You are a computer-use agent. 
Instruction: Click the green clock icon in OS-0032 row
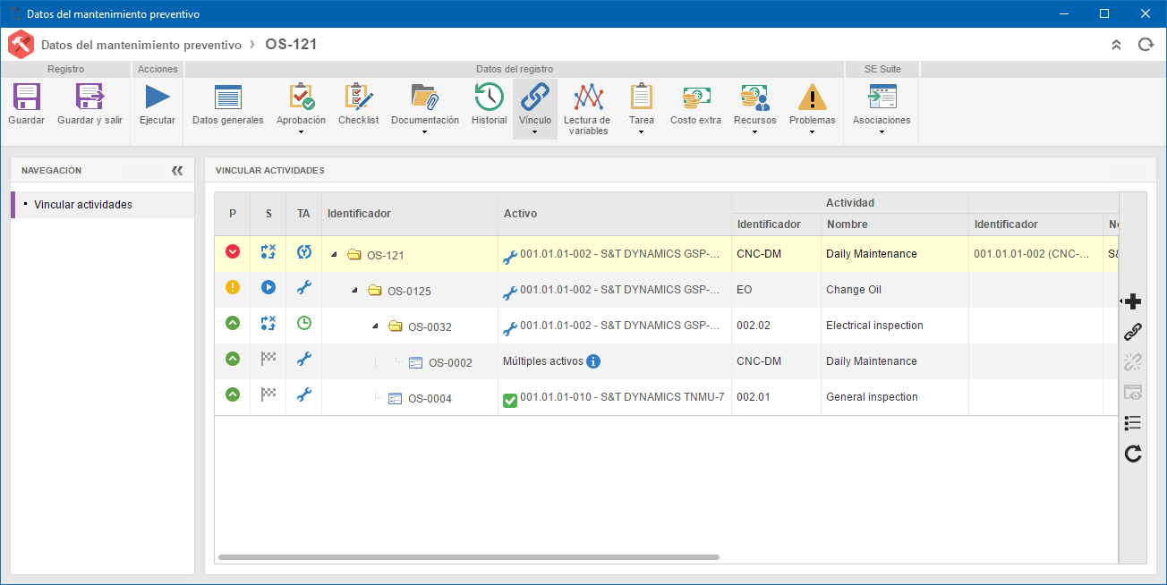click(304, 323)
